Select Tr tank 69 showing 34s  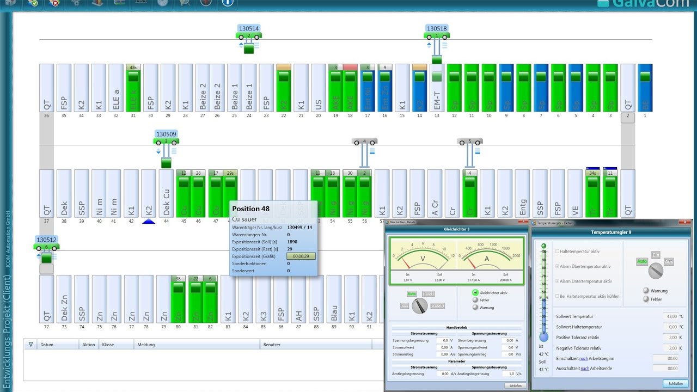[x=593, y=194]
